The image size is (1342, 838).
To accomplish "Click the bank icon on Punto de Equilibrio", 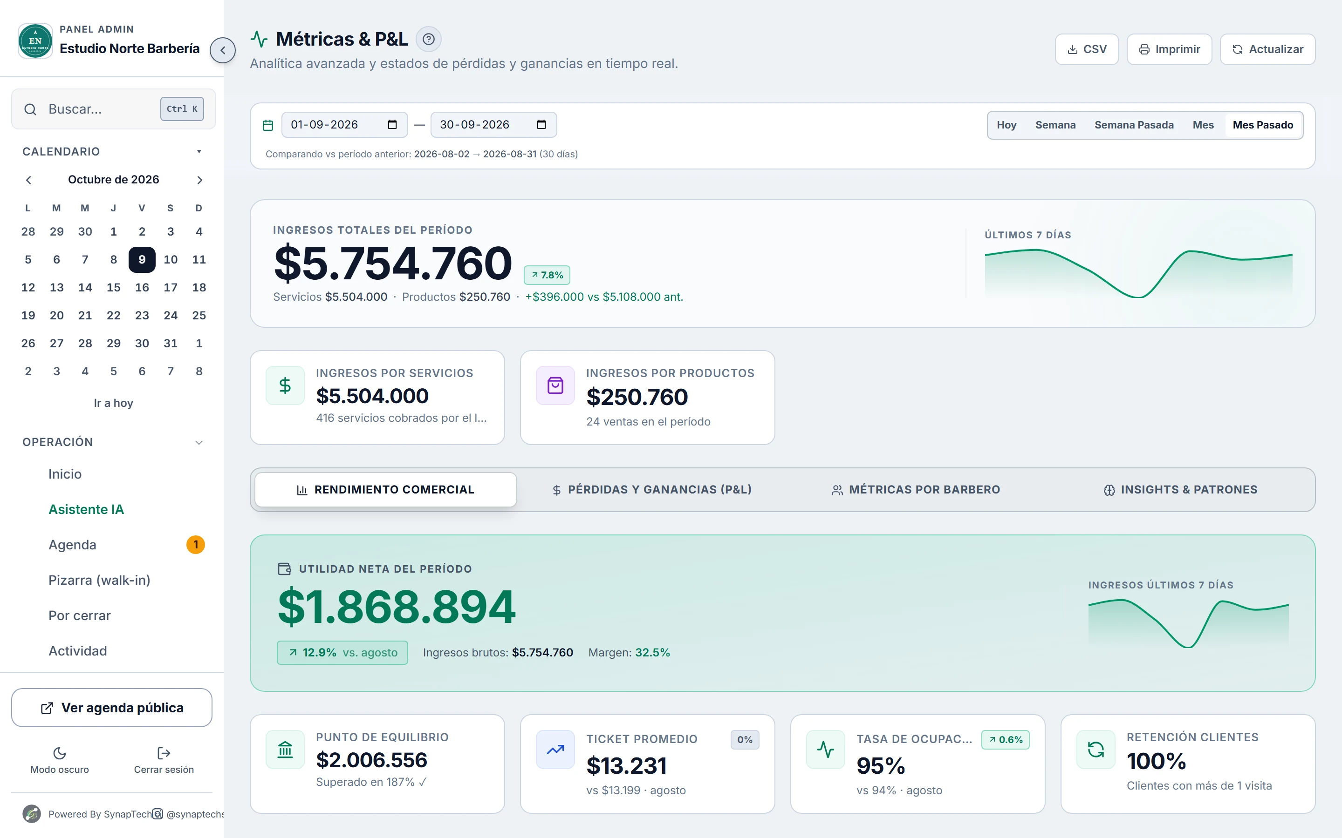I will 285,750.
